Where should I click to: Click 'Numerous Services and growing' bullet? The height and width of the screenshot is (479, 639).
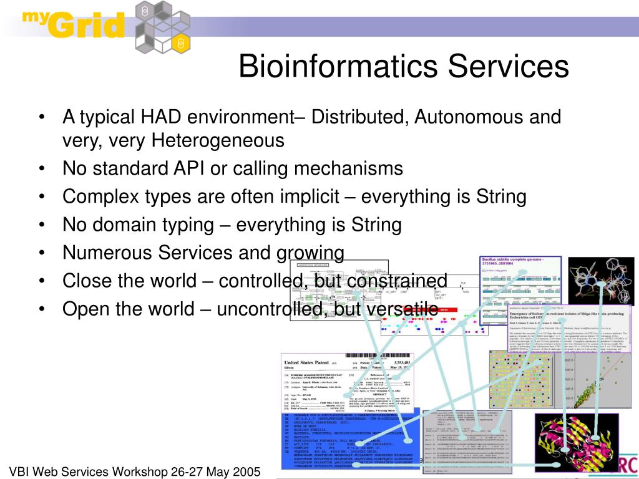pyautogui.click(x=203, y=253)
